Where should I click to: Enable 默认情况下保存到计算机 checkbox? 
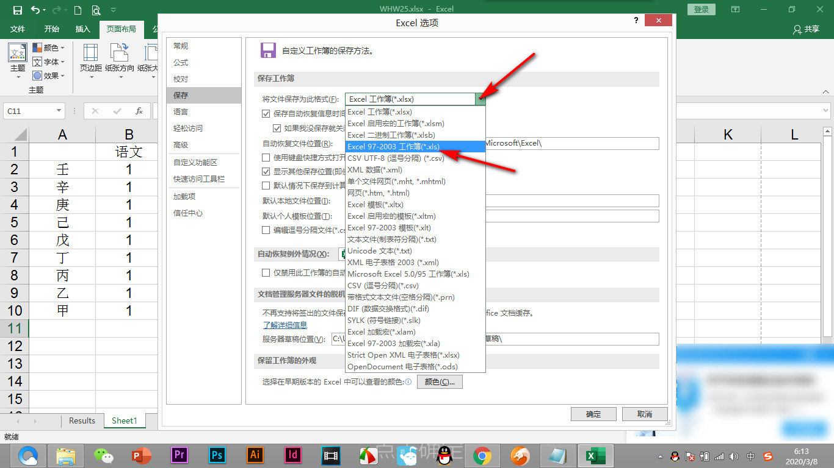266,186
